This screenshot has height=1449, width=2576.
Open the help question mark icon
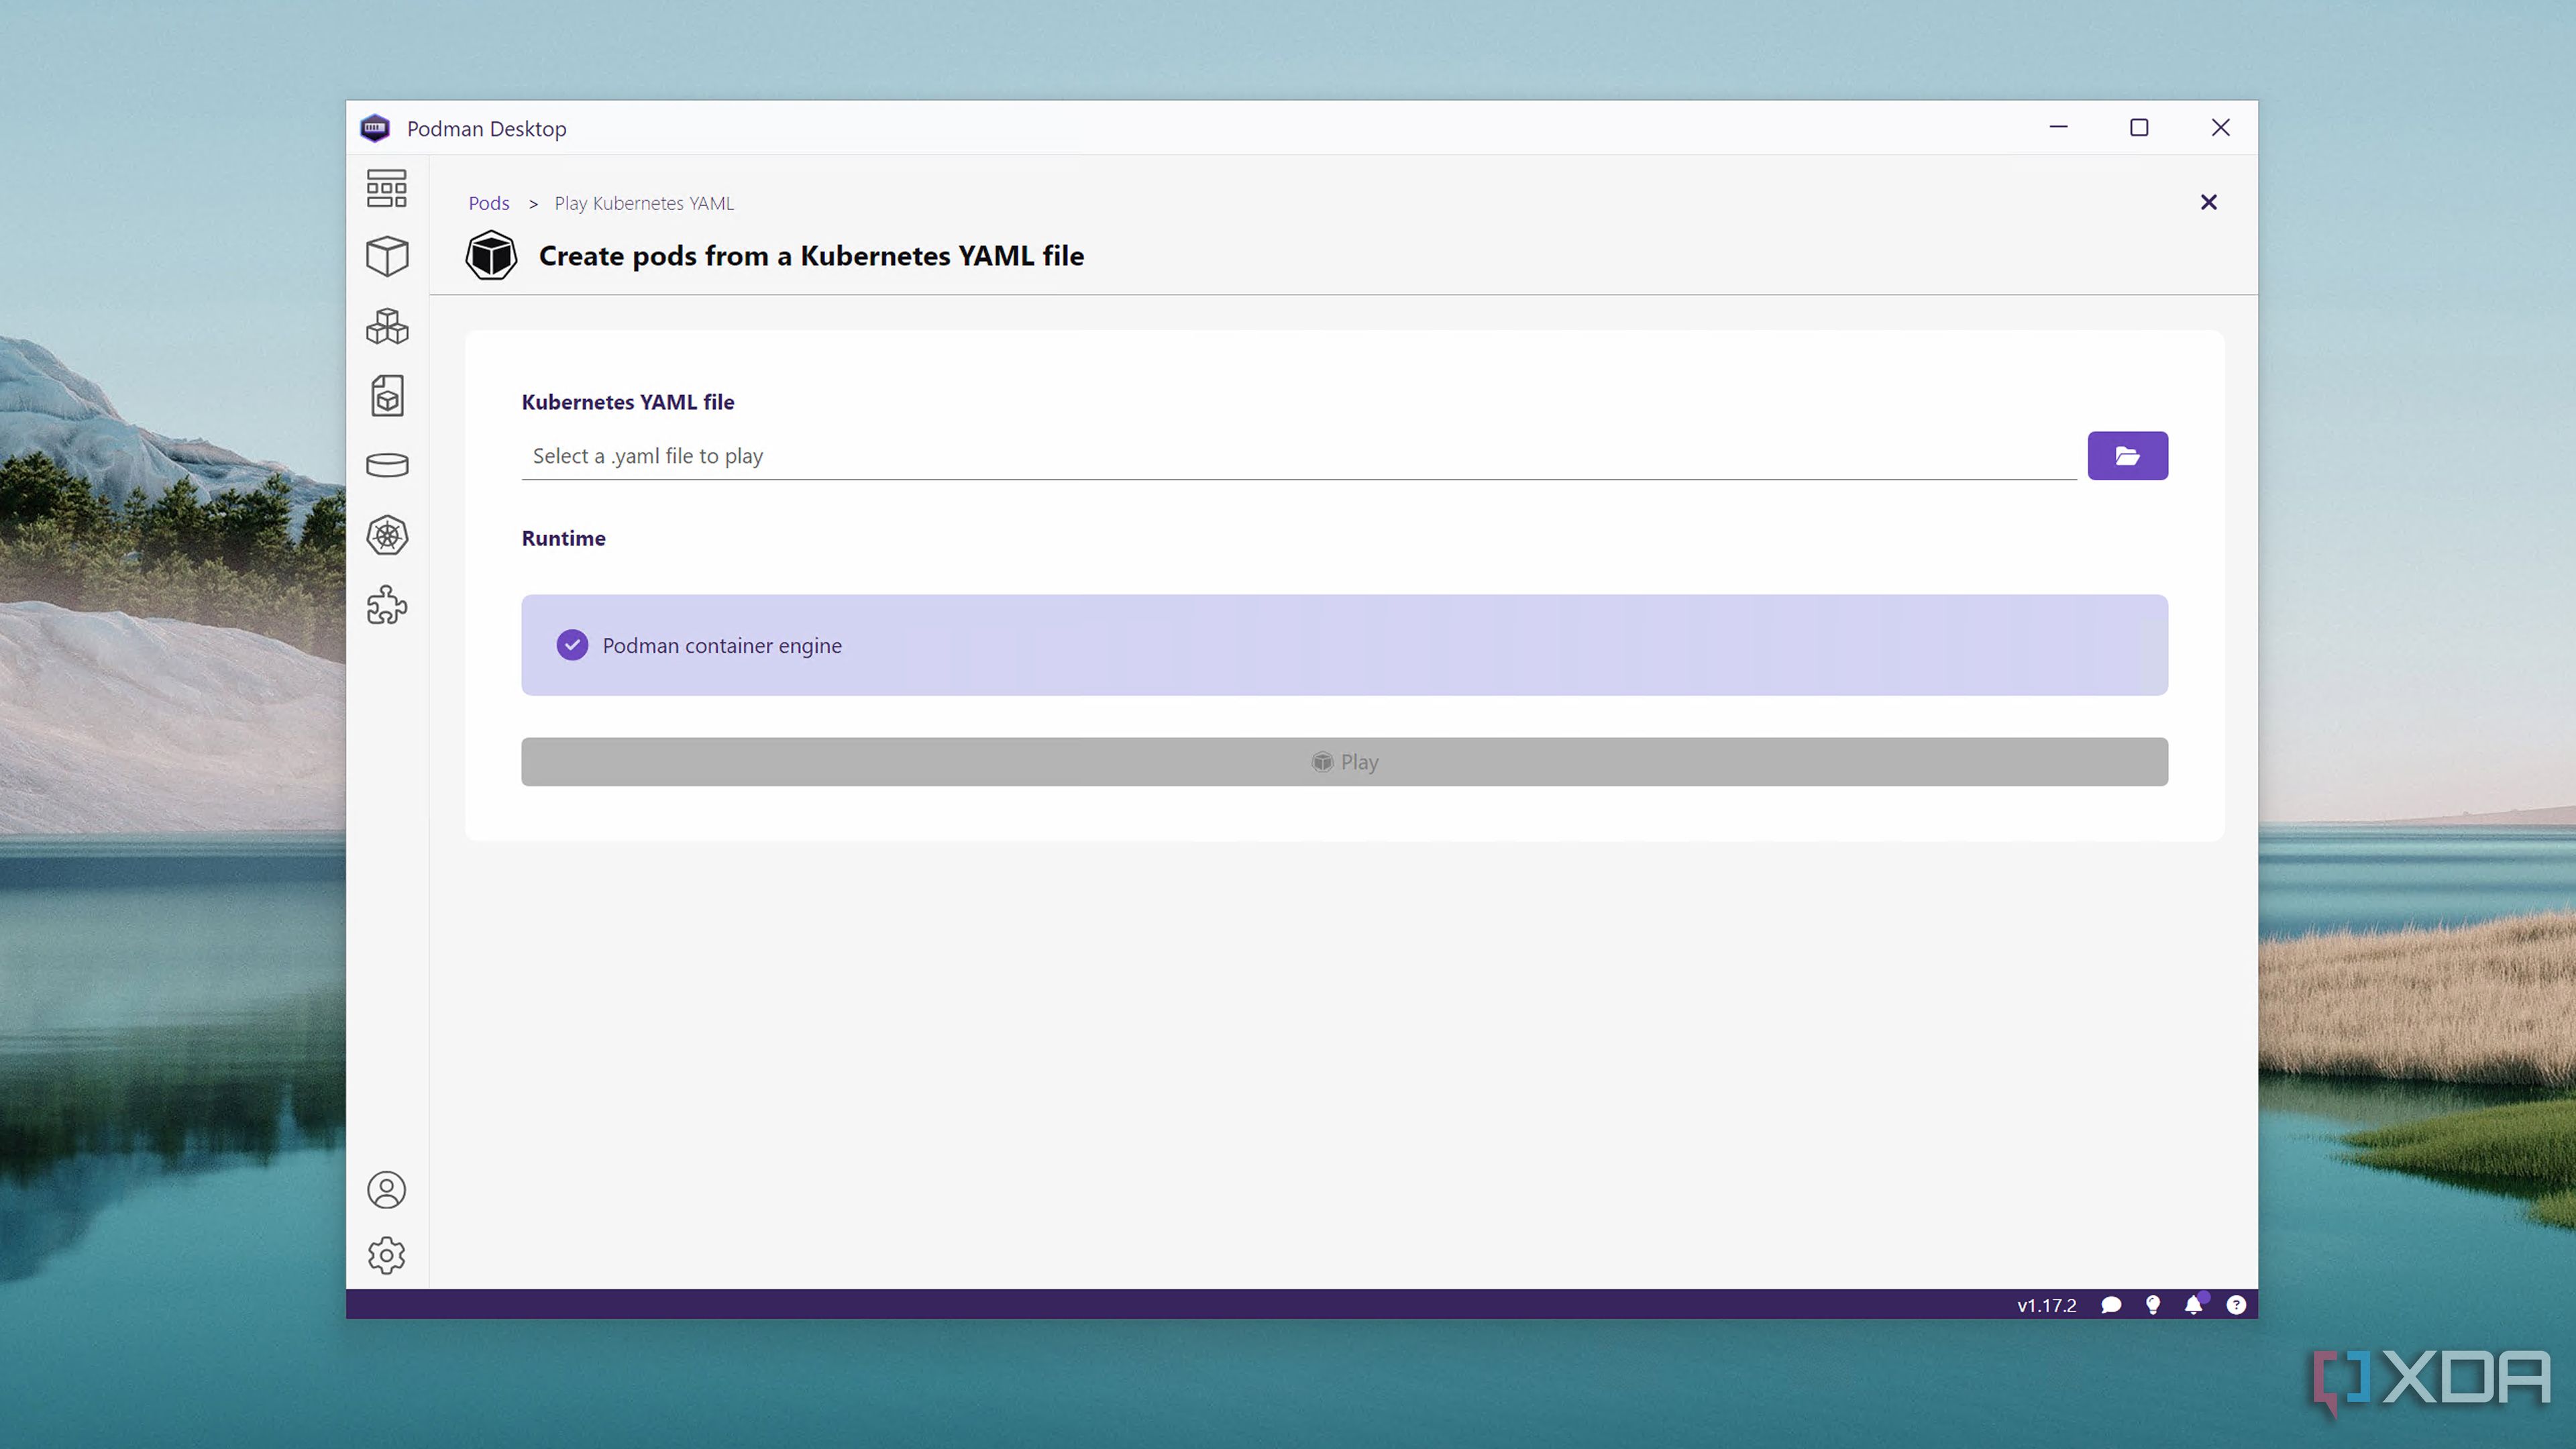(x=2236, y=1305)
